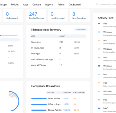116x113 pixels.
Task: Click the MDM Profile compliance bar
Action: tap(39, 99)
